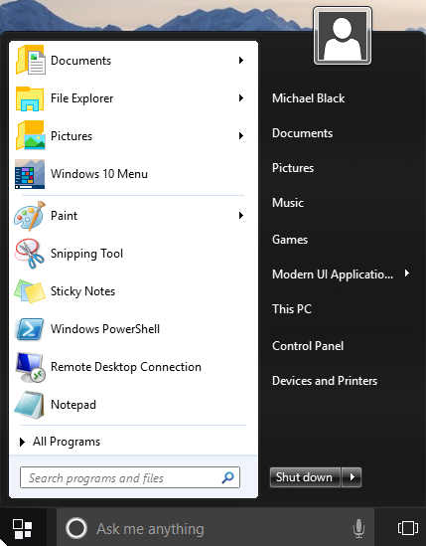Select the Paint label
Screen dimensions: 426x546
64,216
